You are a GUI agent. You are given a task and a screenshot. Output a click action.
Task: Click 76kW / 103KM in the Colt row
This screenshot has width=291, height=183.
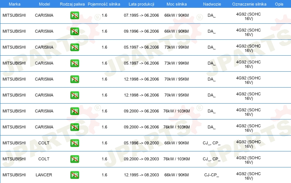[x=176, y=159]
